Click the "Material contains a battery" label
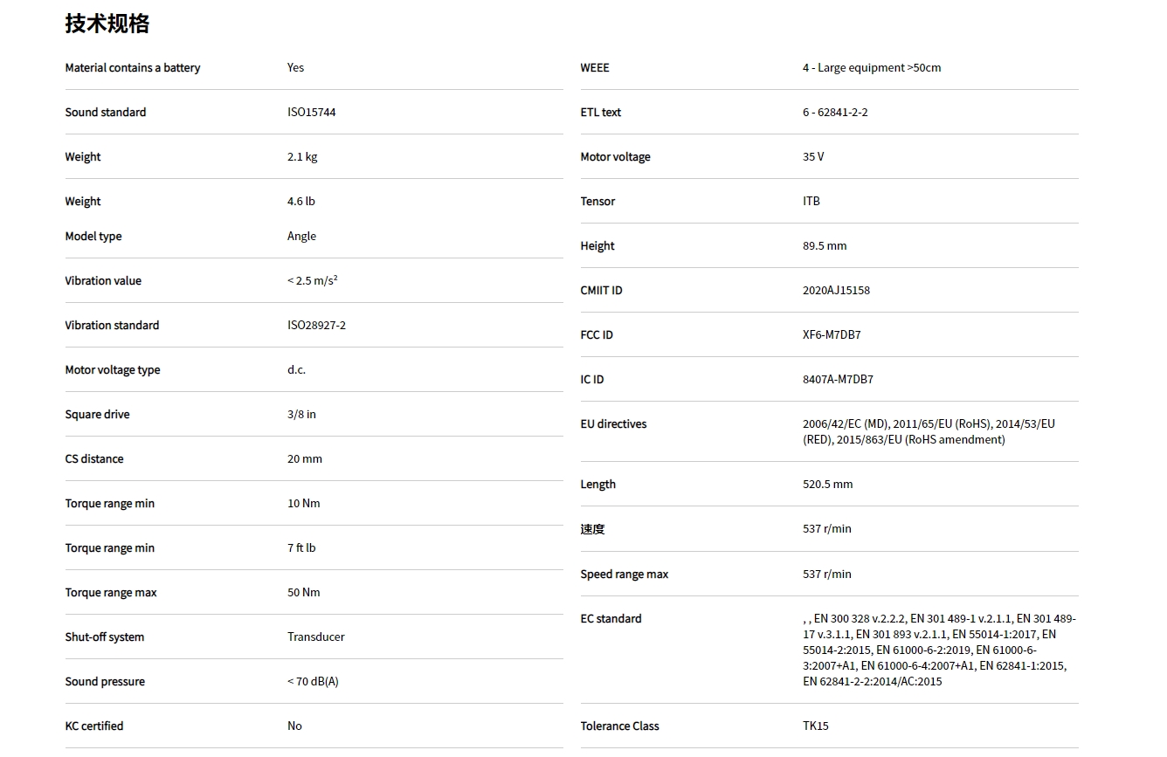Image resolution: width=1167 pixels, height=757 pixels. click(x=133, y=68)
